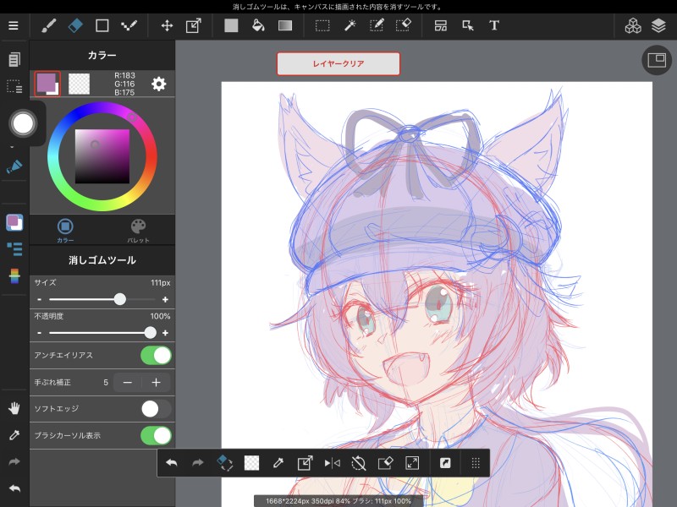The image size is (677, 507).
Task: Open the materials cubes panel
Action: click(633, 26)
